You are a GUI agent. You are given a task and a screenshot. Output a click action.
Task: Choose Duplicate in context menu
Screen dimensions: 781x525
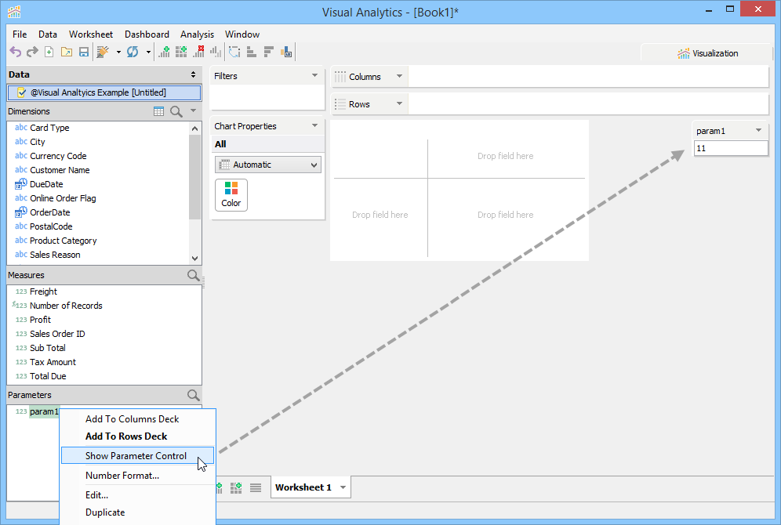pyautogui.click(x=137, y=512)
